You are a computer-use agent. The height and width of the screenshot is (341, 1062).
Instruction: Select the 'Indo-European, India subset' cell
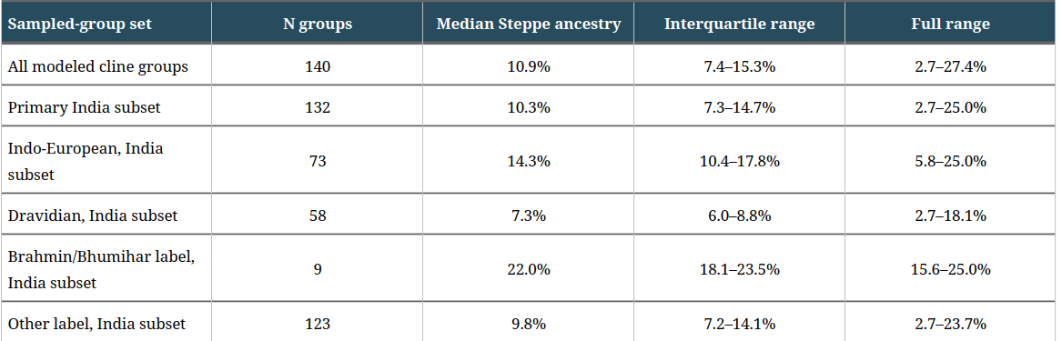tap(106, 162)
